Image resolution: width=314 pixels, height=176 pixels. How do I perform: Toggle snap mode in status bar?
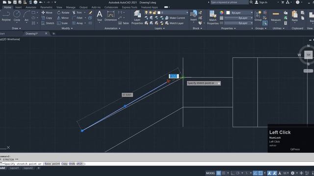point(224,173)
